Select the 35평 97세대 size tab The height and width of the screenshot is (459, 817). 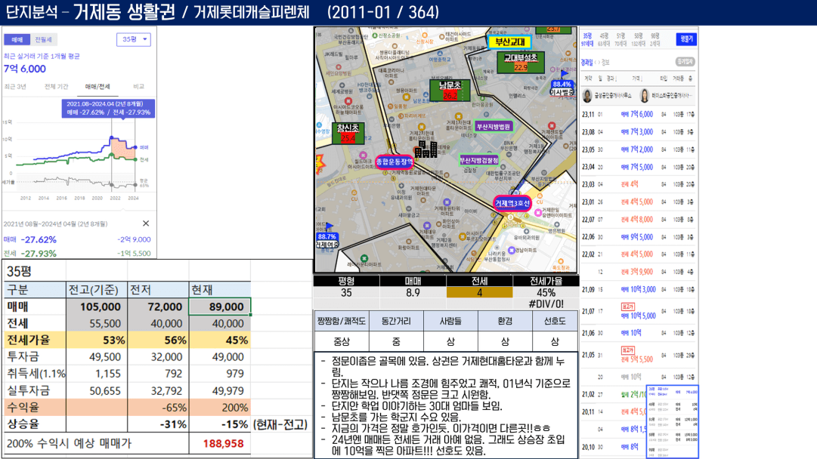tap(588, 39)
